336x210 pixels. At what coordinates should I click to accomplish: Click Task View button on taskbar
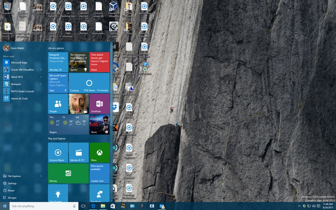click(83, 206)
